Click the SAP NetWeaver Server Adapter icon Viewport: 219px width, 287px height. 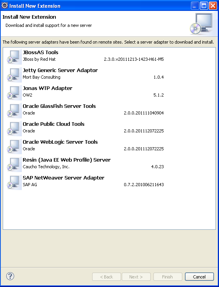coord(14,182)
